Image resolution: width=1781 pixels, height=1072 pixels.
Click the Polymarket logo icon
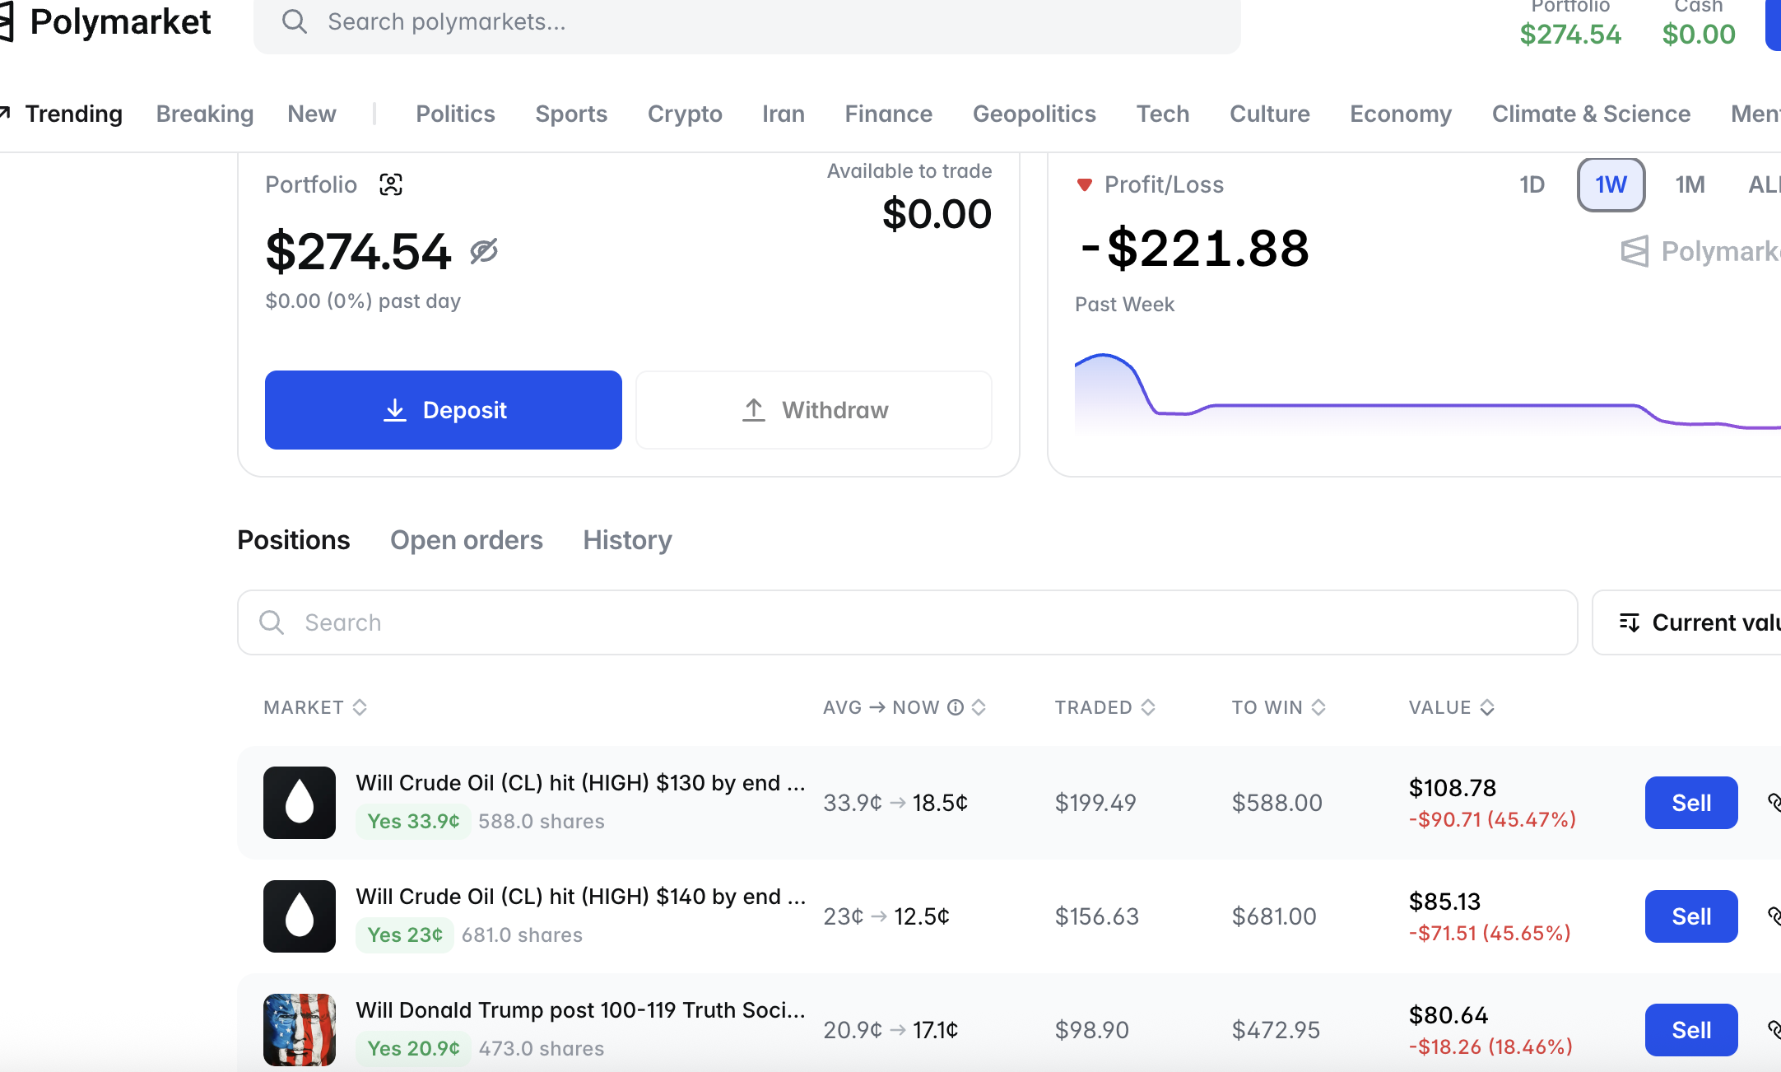[7, 22]
